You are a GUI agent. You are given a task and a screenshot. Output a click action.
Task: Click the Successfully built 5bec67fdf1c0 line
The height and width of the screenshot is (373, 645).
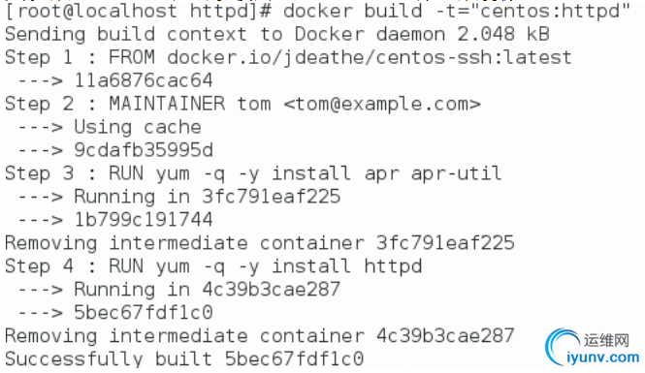(x=184, y=359)
